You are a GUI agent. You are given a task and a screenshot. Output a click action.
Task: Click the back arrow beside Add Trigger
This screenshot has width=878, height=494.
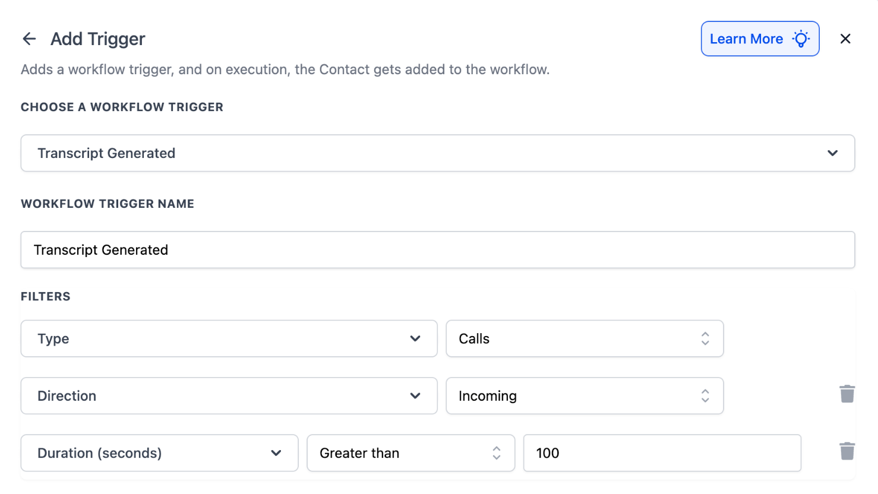click(x=29, y=39)
